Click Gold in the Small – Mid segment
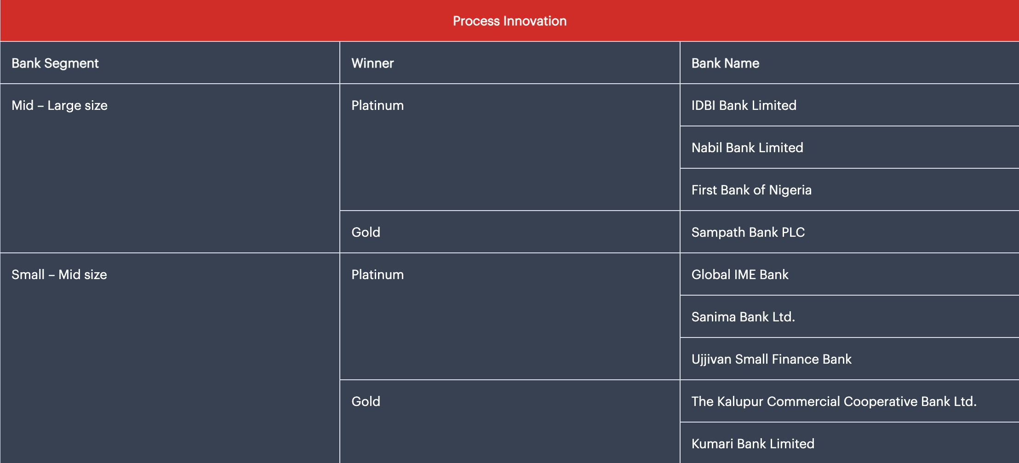 coord(366,402)
